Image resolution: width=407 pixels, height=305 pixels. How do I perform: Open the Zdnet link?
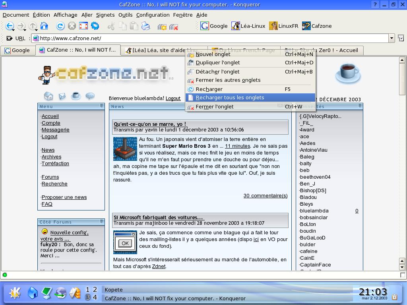click(159, 266)
